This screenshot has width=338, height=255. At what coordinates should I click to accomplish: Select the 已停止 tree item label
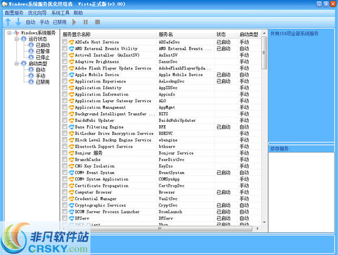click(43, 58)
